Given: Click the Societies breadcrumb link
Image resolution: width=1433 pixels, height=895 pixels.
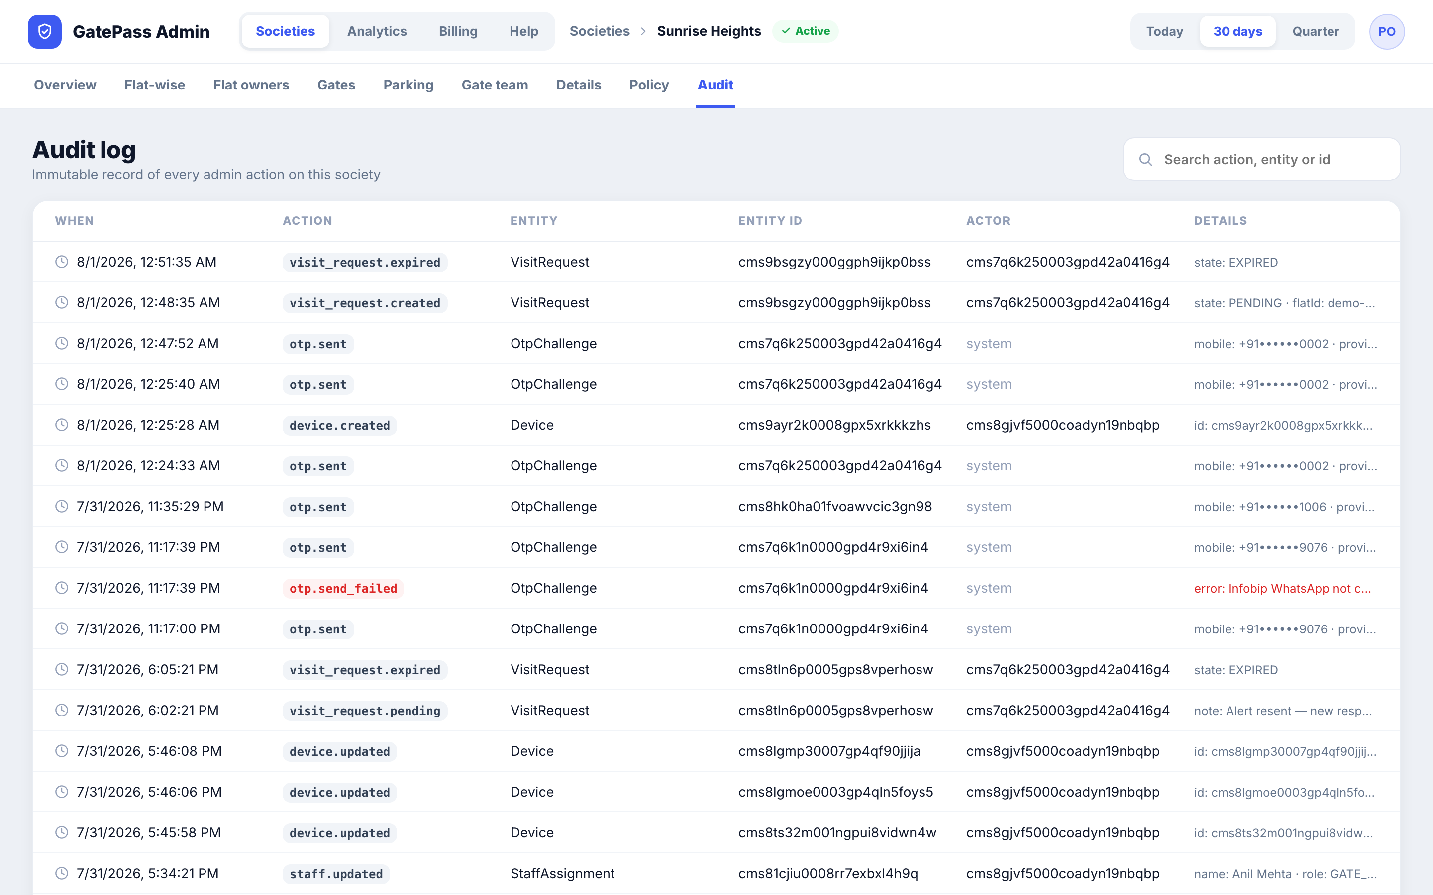Looking at the screenshot, I should point(599,31).
